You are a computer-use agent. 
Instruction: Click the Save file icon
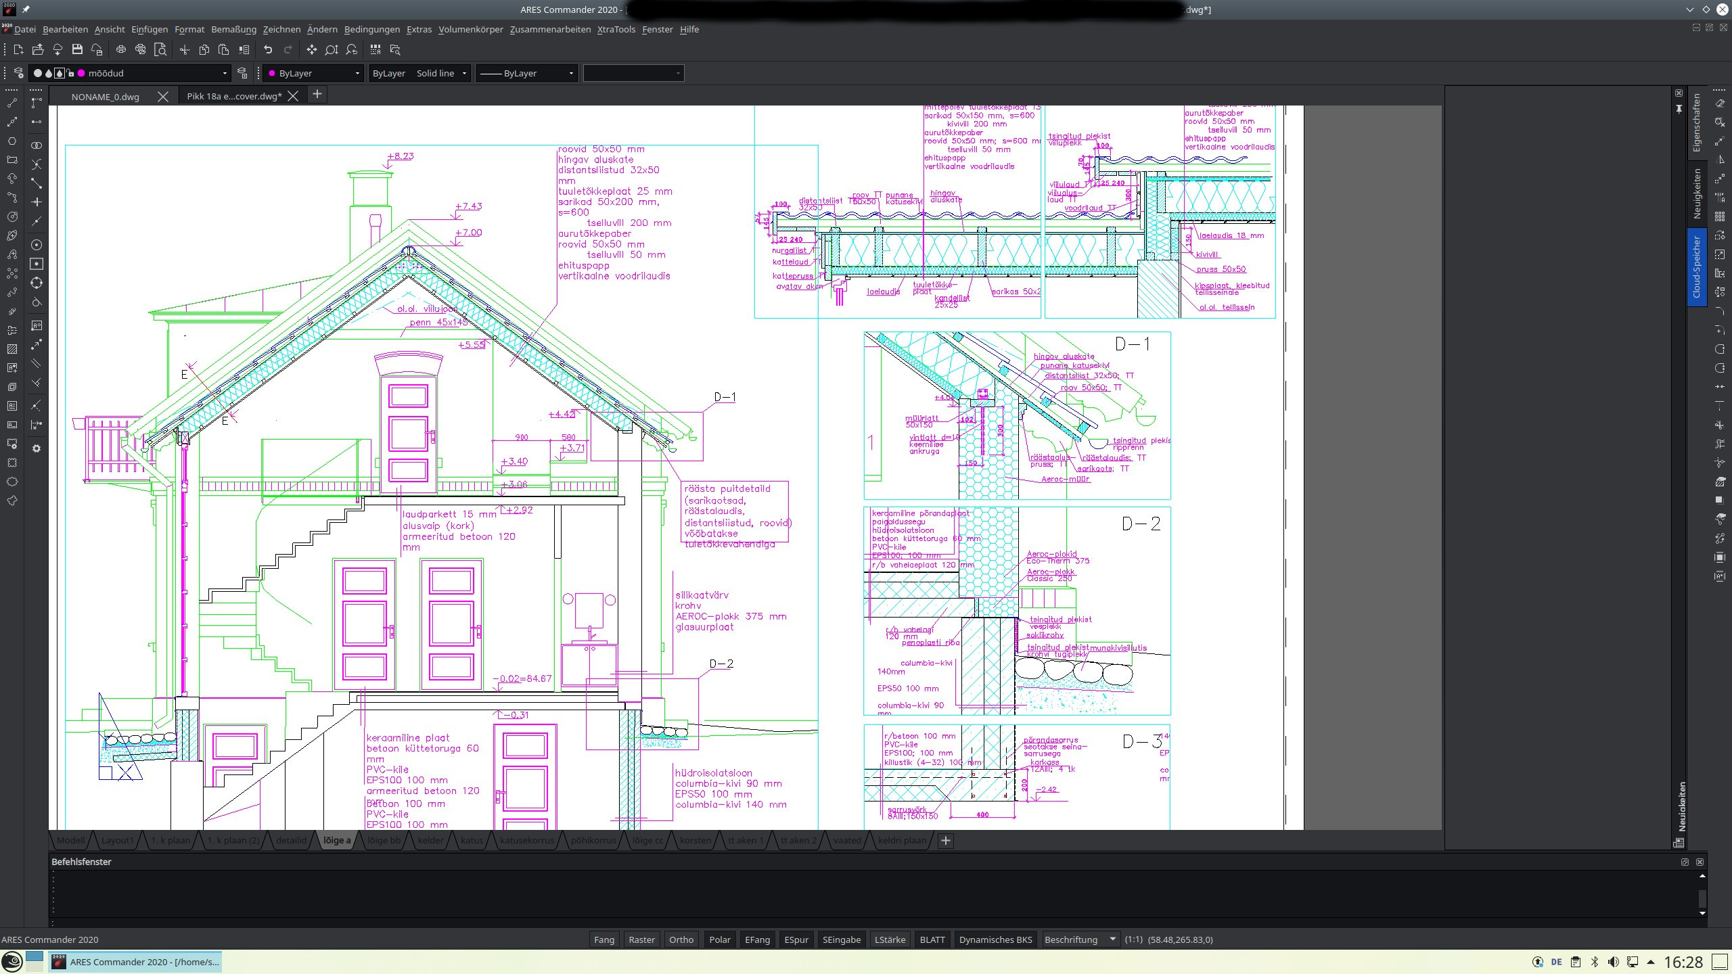[77, 49]
